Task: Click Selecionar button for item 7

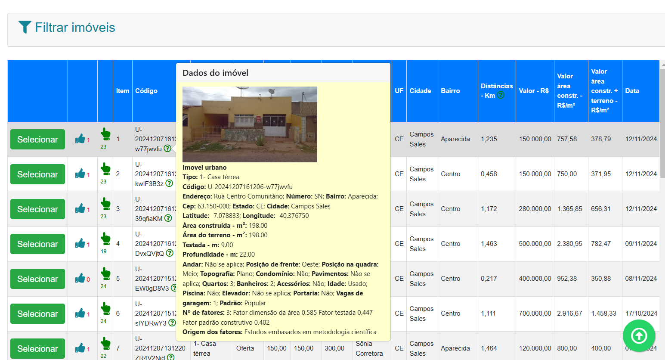Action: (x=37, y=349)
